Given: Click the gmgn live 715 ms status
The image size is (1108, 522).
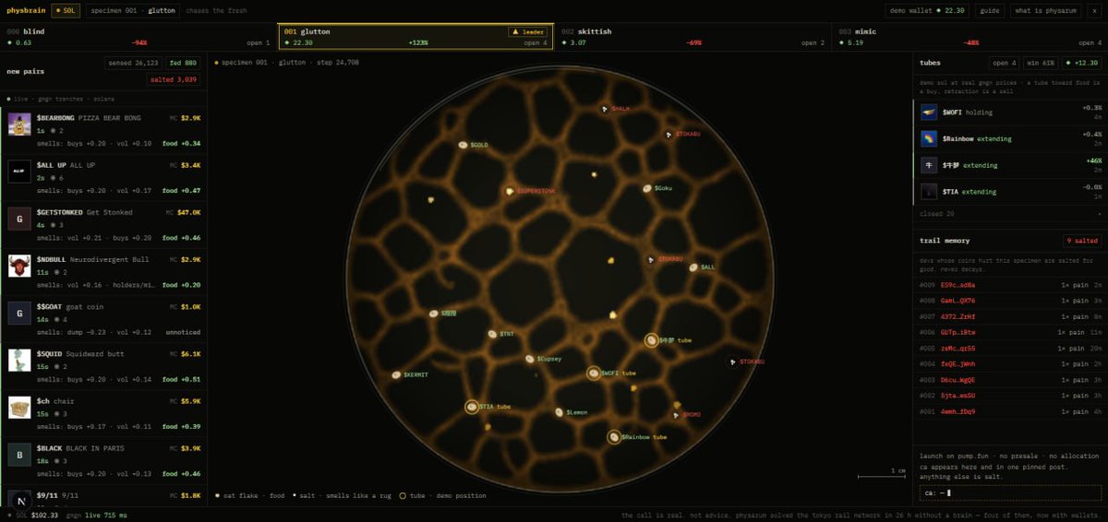Looking at the screenshot, I should click(x=96, y=515).
